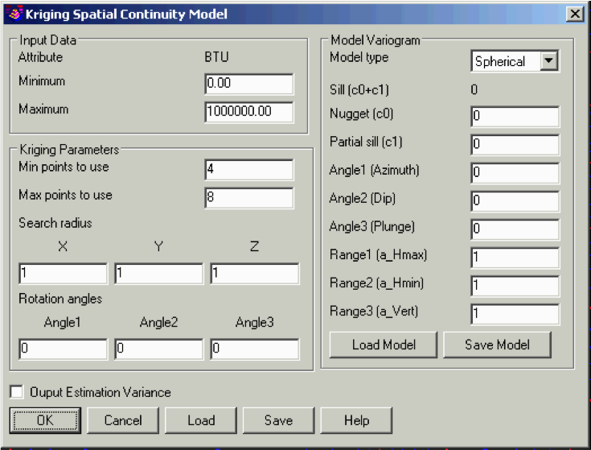Click the Save Model button
Viewport: 591px width, 450px height.
click(497, 345)
